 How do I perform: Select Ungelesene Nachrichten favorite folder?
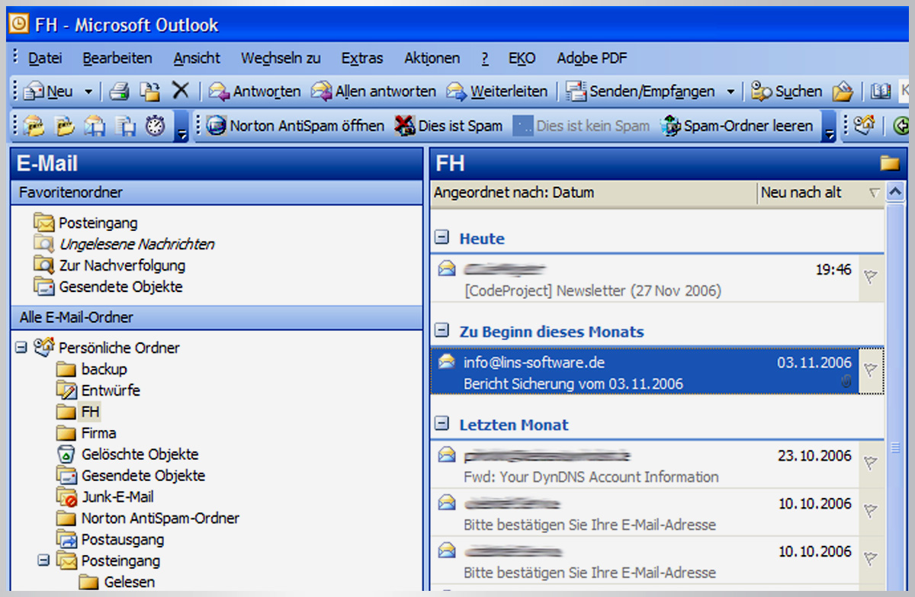pos(136,244)
